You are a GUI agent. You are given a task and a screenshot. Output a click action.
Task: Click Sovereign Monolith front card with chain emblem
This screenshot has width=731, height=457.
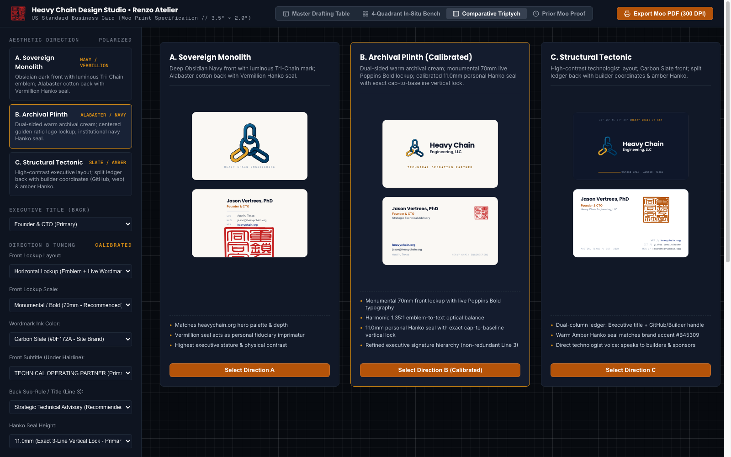[x=249, y=146]
